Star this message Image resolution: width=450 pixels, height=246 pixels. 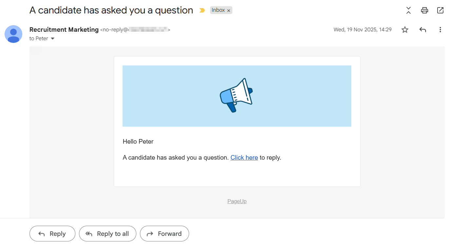[405, 30]
